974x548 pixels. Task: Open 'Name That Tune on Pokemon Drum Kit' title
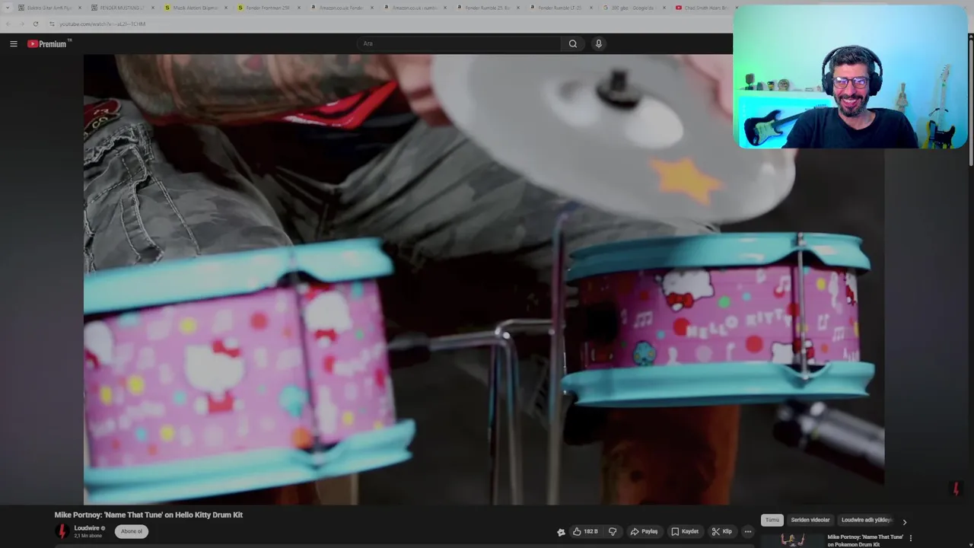click(865, 540)
